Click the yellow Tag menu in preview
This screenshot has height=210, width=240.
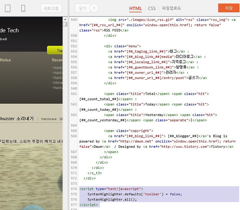[55, 50]
